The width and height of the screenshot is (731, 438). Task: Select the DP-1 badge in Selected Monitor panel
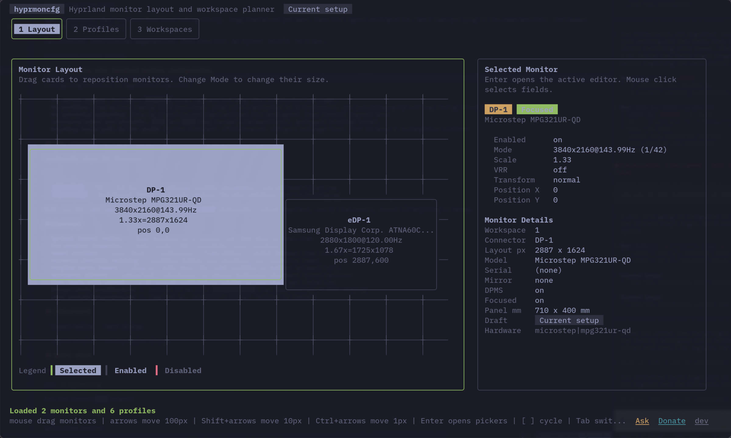[x=498, y=109]
